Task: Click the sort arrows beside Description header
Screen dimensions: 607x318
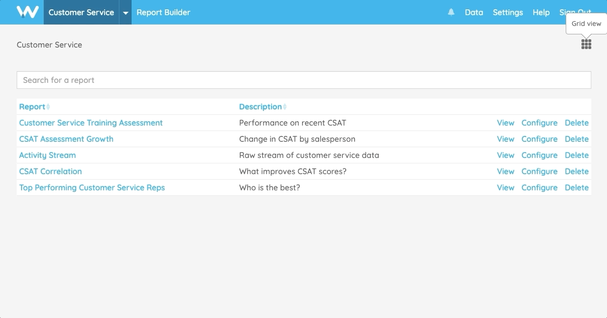Action: pyautogui.click(x=285, y=106)
